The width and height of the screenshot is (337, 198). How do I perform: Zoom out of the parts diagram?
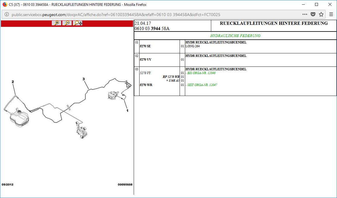pyautogui.click(x=67, y=23)
